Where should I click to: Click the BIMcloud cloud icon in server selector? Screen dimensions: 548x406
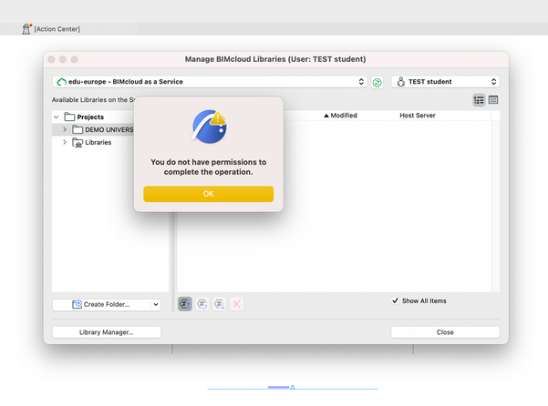[61, 82]
